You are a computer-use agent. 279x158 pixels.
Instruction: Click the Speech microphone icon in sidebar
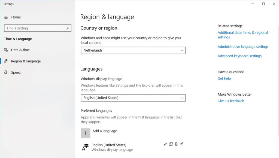tap(6, 72)
